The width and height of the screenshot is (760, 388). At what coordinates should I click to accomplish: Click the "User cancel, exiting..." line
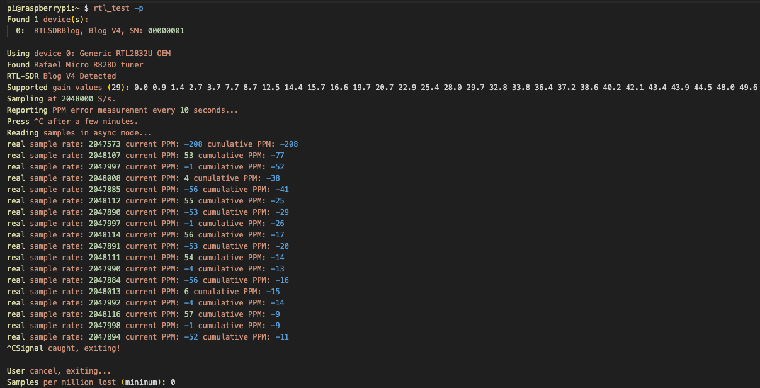[59, 371]
